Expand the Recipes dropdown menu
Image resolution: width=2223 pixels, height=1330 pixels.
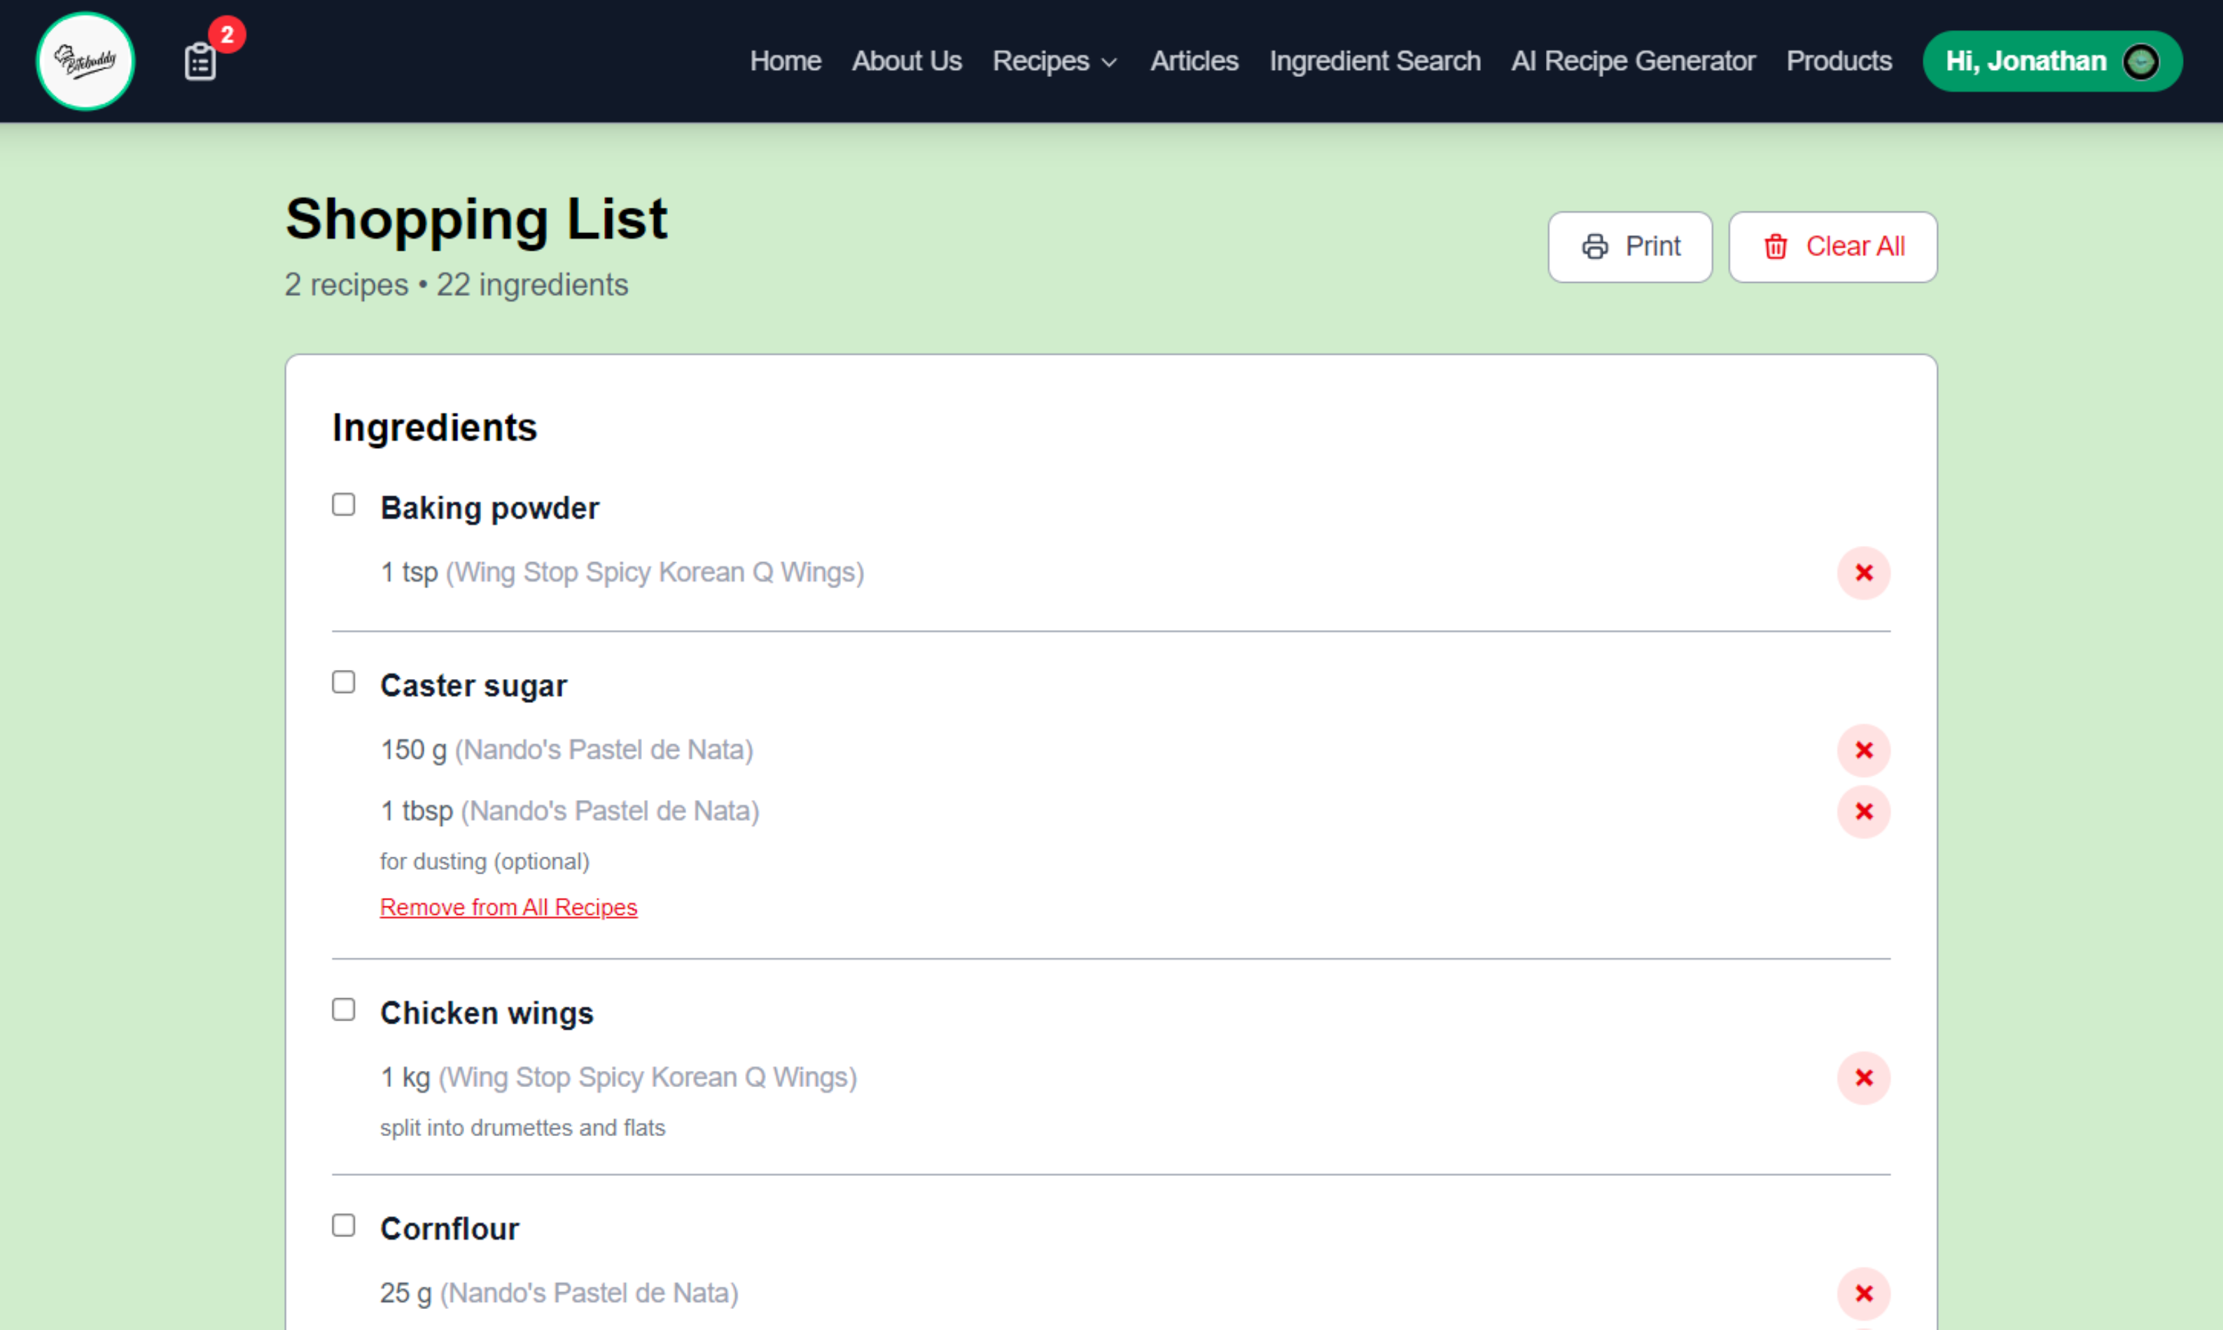(x=1054, y=61)
